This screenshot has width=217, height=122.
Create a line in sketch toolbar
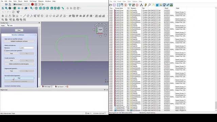[24, 16]
